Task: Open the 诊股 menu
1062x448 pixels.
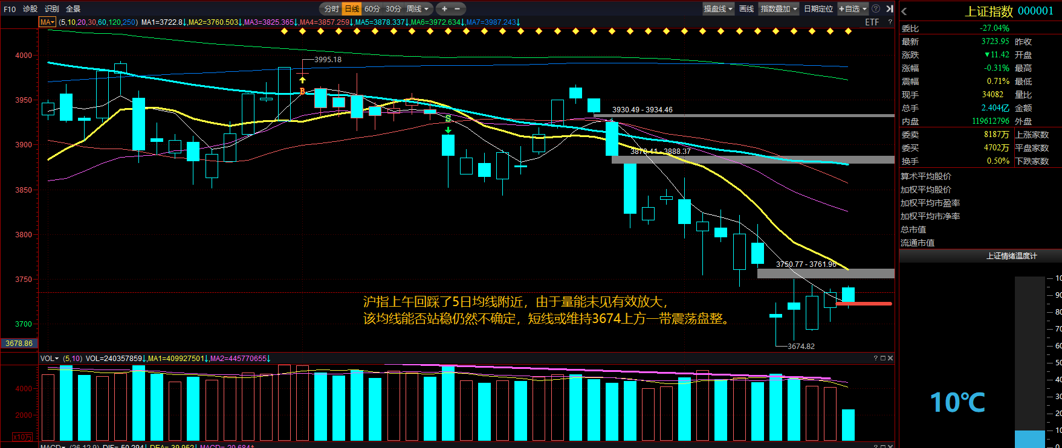Action: 30,8
